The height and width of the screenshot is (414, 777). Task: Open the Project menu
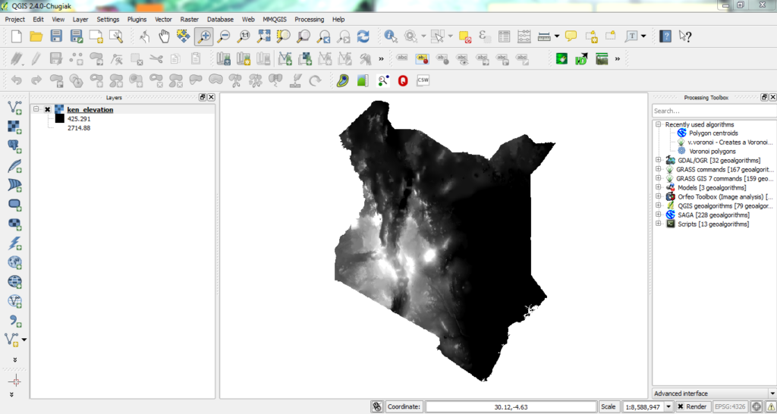[15, 19]
